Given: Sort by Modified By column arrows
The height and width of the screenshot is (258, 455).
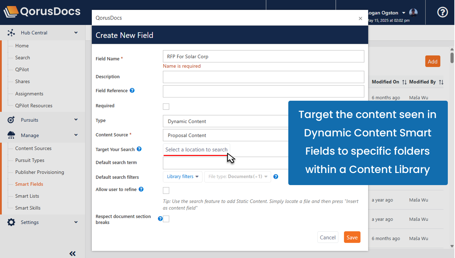Looking at the screenshot, I should pos(441,82).
